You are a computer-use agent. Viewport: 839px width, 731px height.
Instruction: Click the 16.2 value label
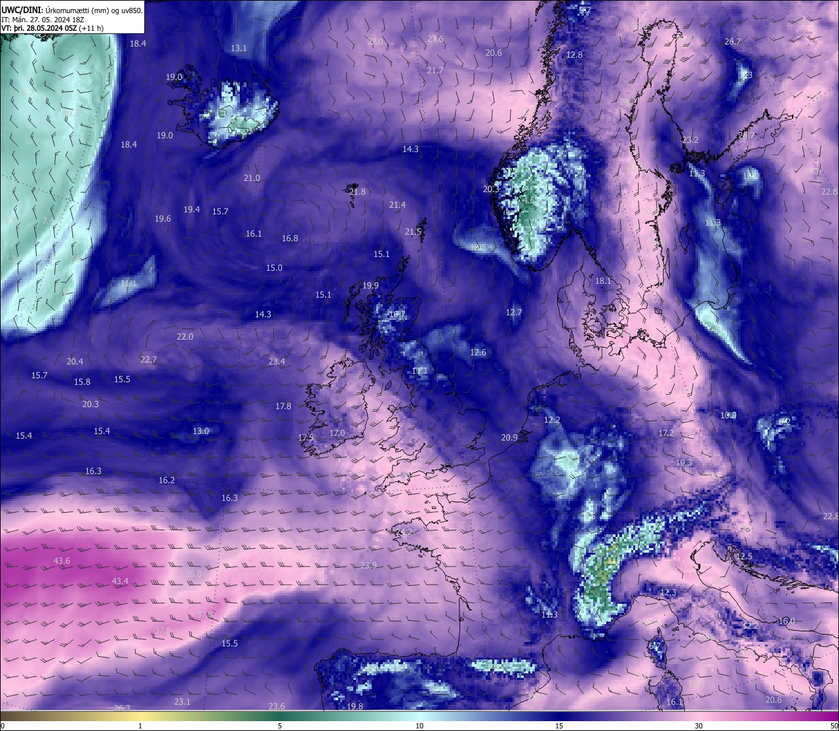coord(166,481)
